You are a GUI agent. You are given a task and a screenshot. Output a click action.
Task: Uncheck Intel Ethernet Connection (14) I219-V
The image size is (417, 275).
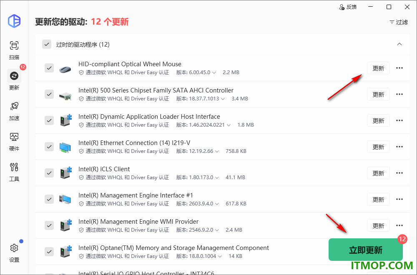(x=49, y=147)
